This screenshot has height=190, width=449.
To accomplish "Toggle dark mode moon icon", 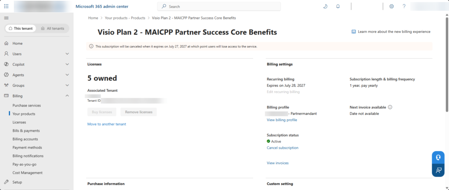I will pyautogui.click(x=325, y=6).
